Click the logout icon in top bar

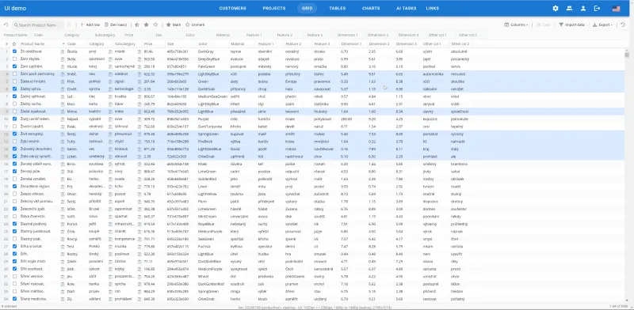coord(597,8)
